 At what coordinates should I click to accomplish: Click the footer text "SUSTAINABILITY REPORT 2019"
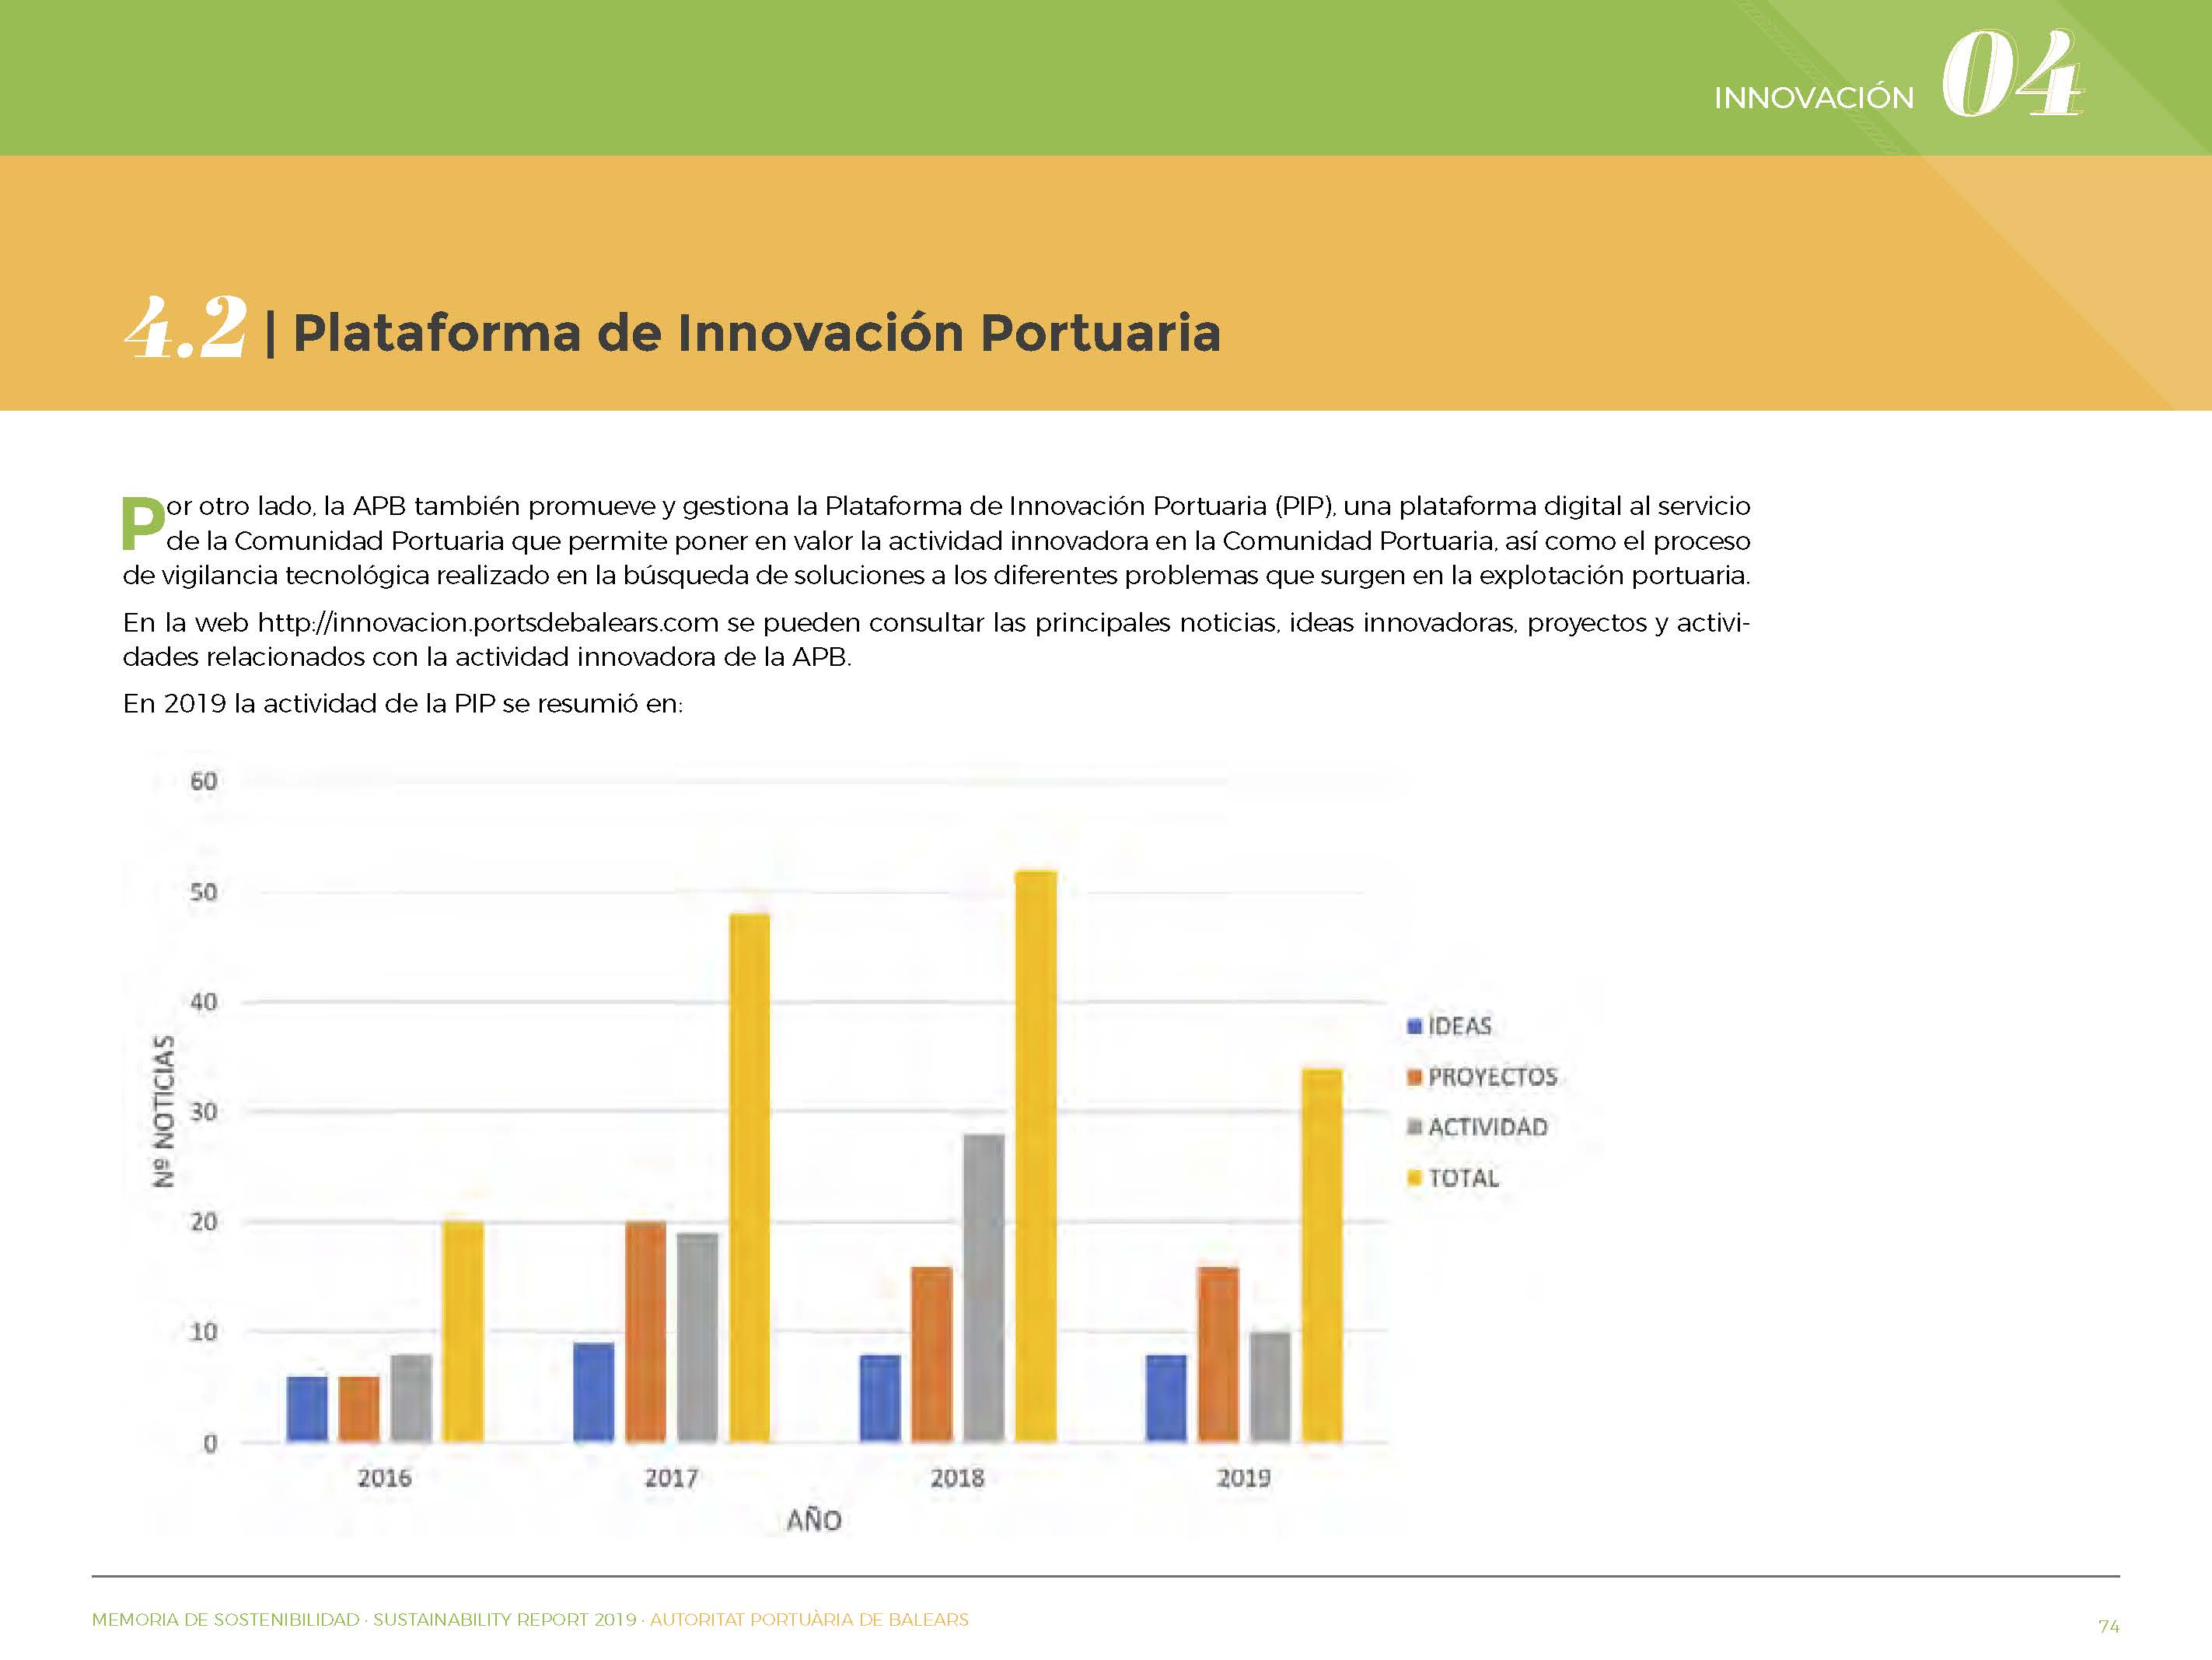click(505, 1619)
